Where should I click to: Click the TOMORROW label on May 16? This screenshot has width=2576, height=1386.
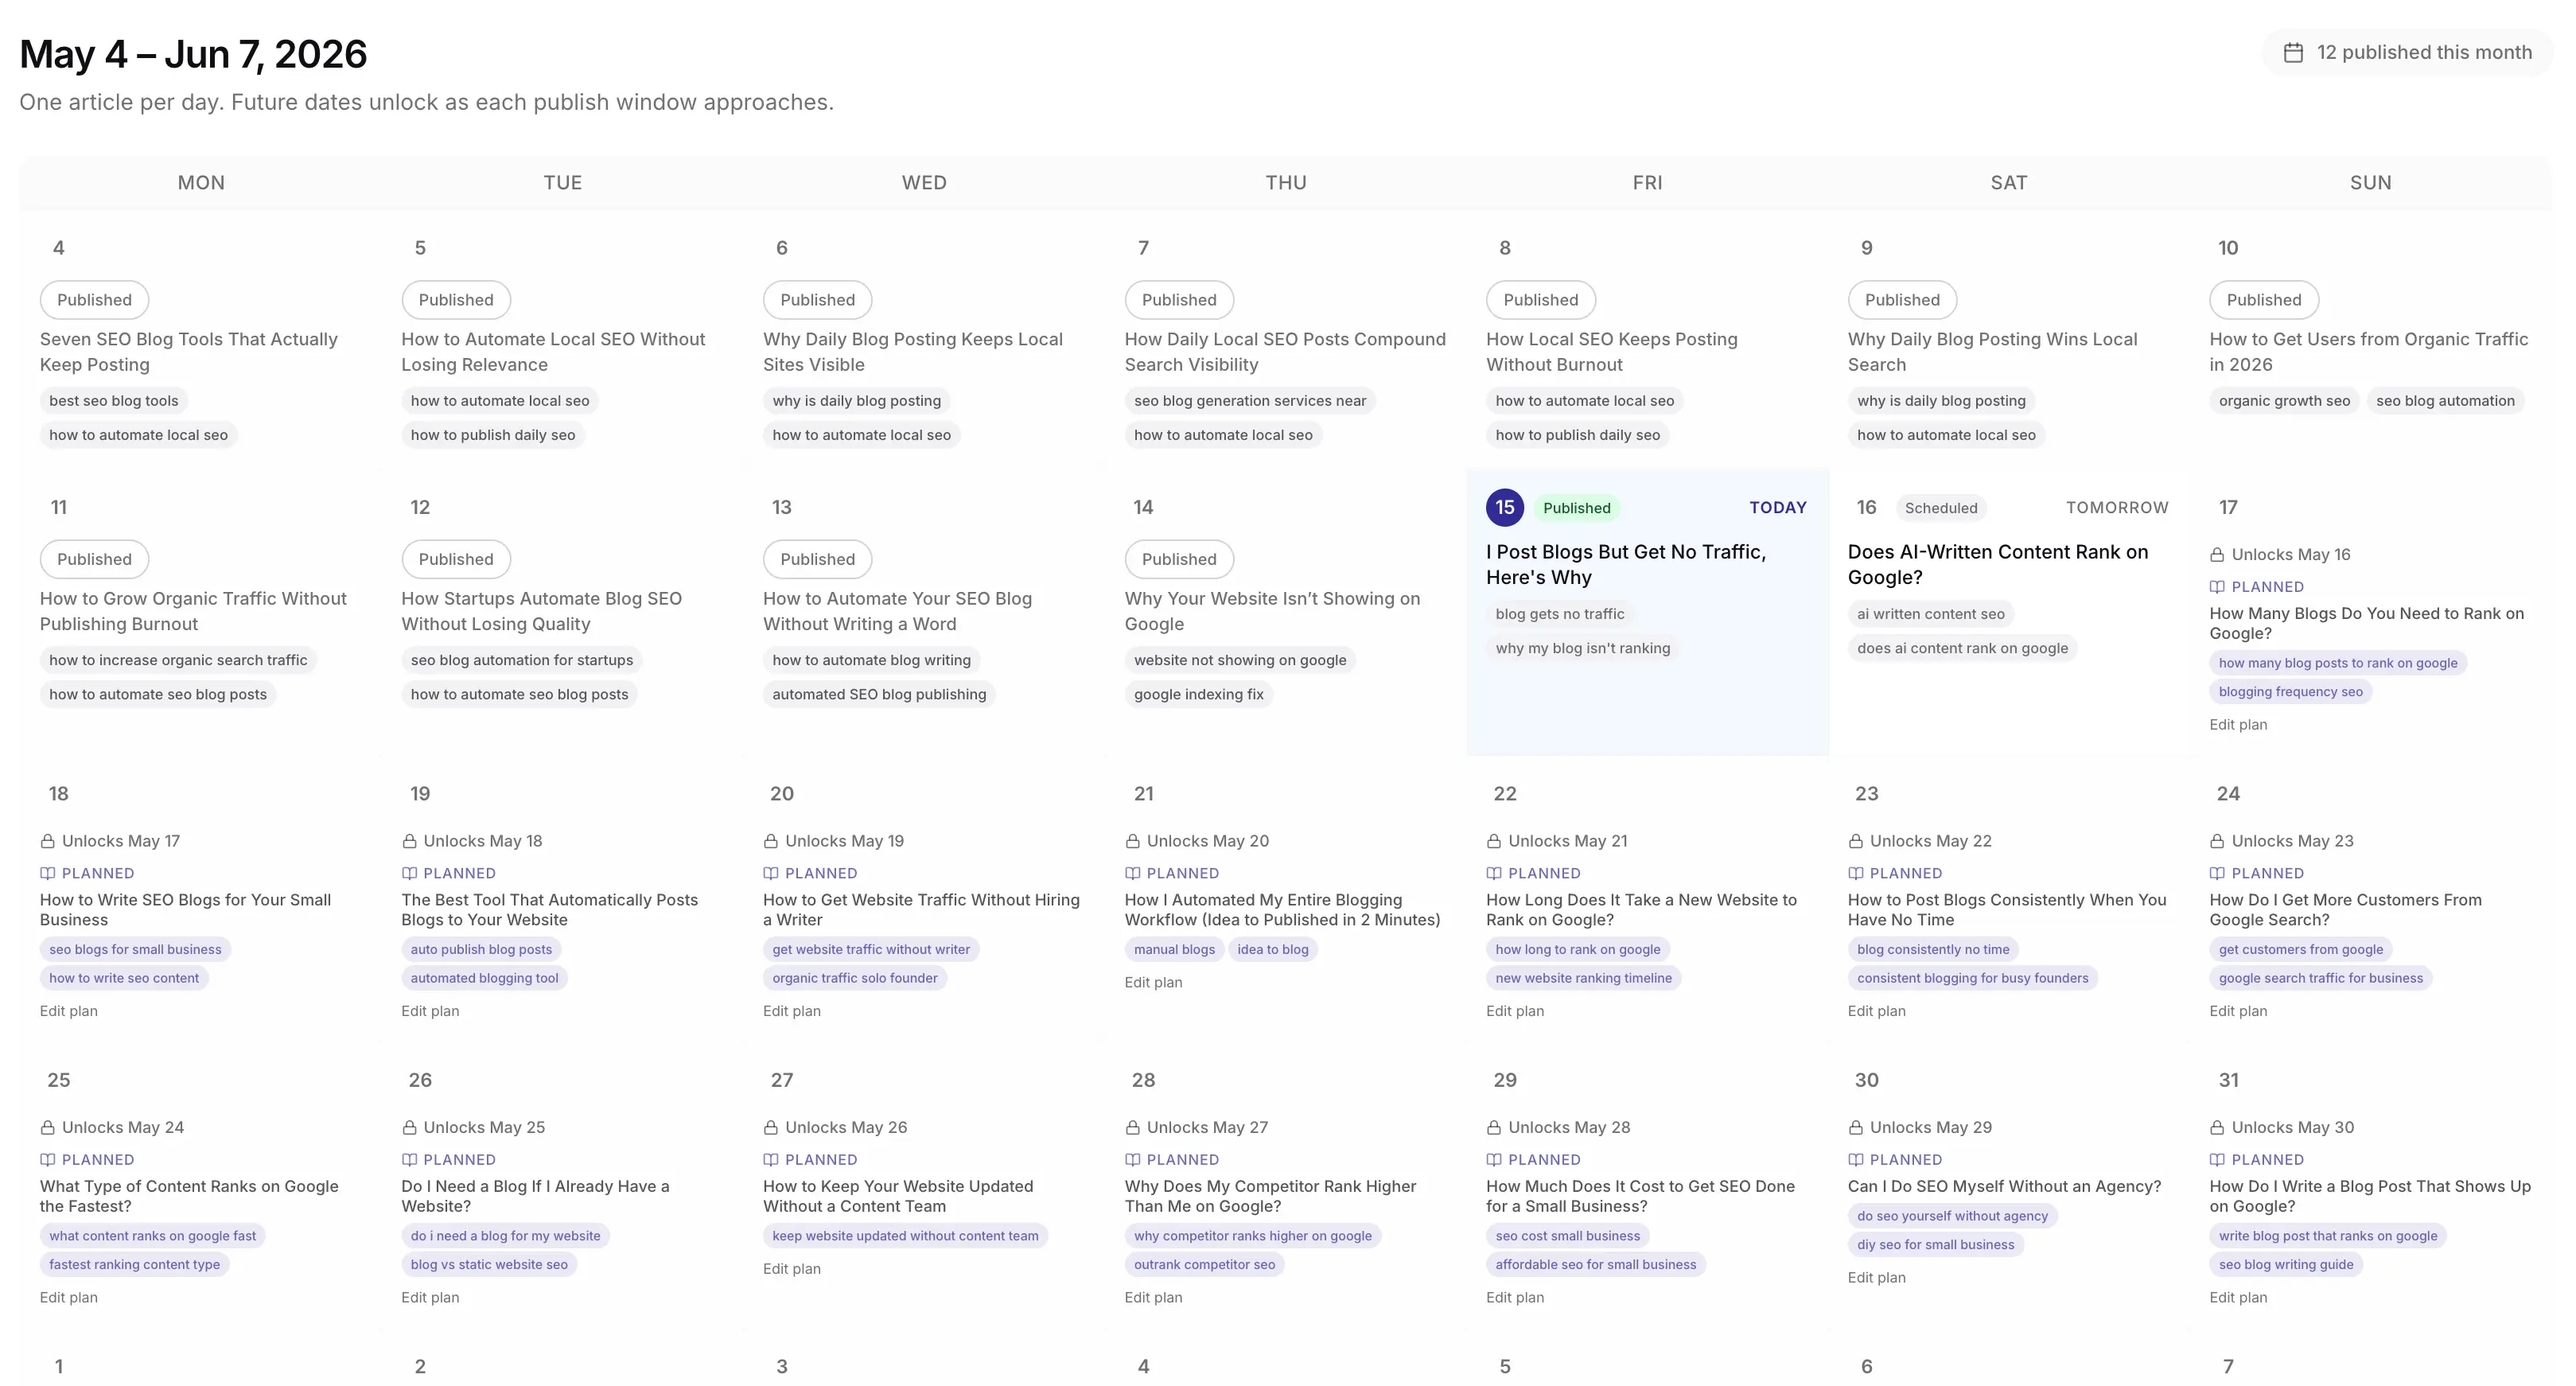tap(2117, 508)
